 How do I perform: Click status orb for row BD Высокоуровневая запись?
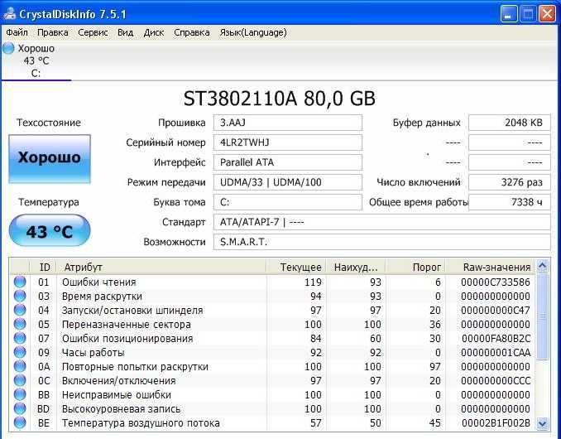[x=20, y=409]
